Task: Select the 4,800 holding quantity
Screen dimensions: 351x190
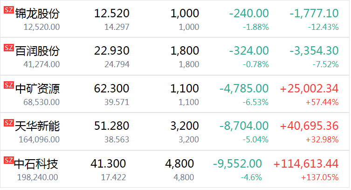Action: [x=179, y=164]
